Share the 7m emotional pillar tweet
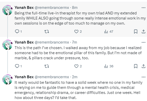 tap(143, 66)
